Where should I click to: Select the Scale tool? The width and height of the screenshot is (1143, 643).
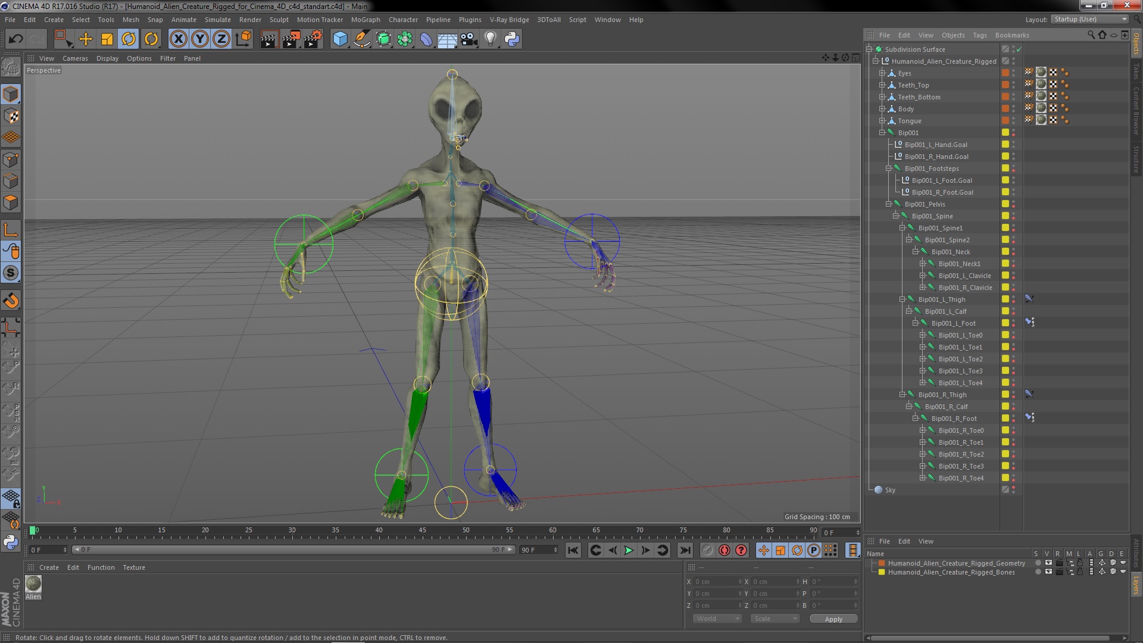point(107,39)
